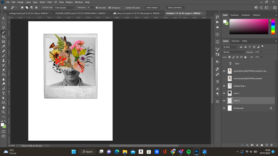Open the Plugins menu
278x156 pixels.
click(x=69, y=2)
